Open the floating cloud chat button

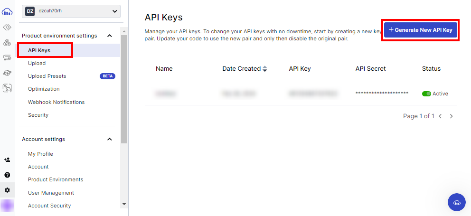pos(457,202)
